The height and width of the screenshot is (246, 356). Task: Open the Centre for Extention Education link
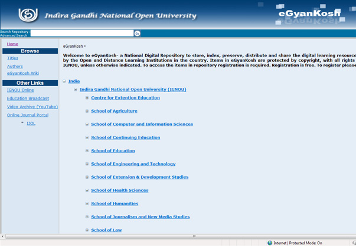coord(125,98)
